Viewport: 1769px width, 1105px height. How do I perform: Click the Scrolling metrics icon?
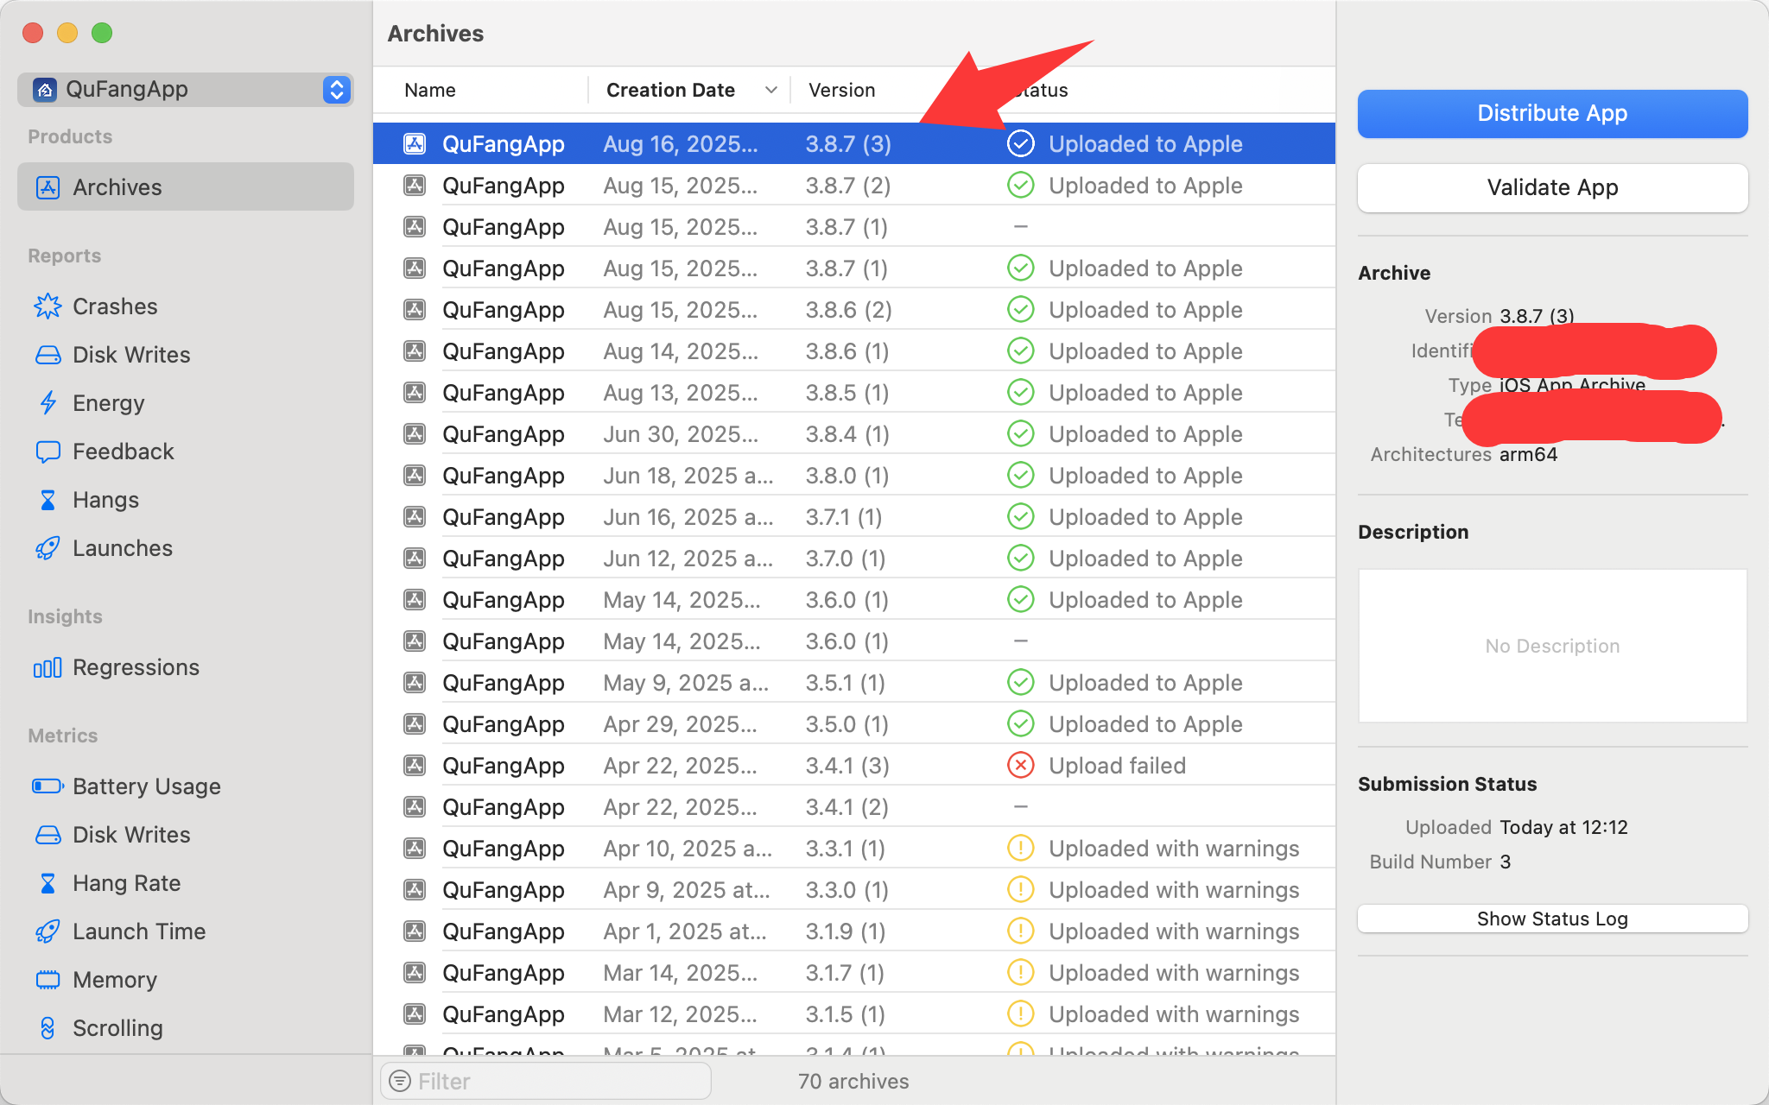48,1028
